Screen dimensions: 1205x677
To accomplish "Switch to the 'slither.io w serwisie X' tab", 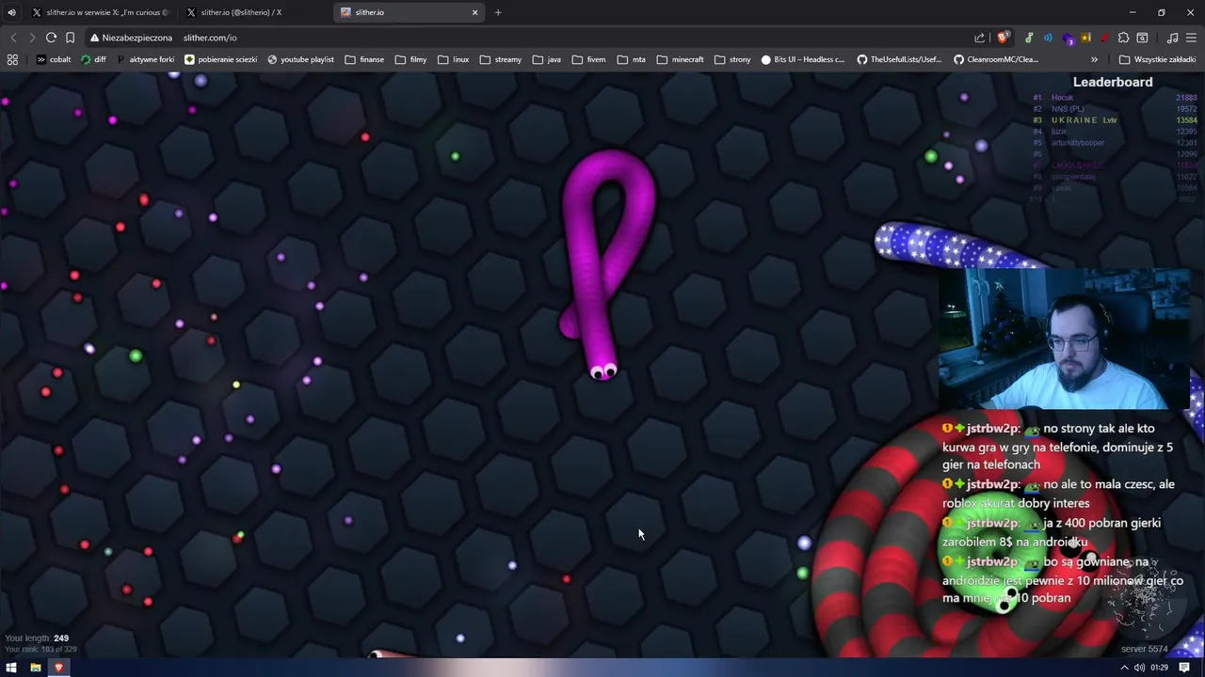I will click(x=100, y=12).
